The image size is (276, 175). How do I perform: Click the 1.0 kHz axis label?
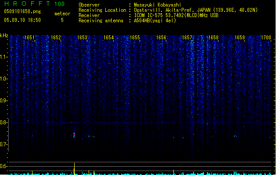click(4, 79)
